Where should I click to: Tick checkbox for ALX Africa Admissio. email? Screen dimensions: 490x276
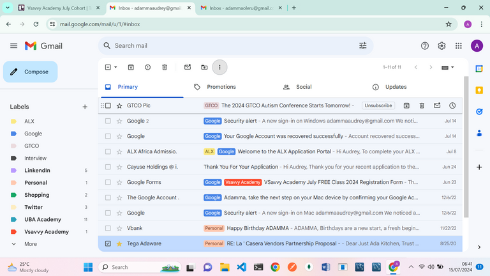point(108,151)
